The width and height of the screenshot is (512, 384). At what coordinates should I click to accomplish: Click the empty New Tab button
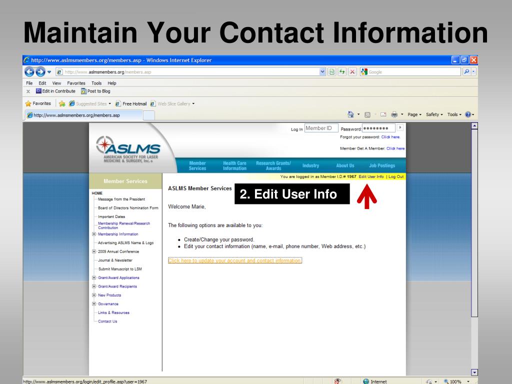pyautogui.click(x=149, y=115)
